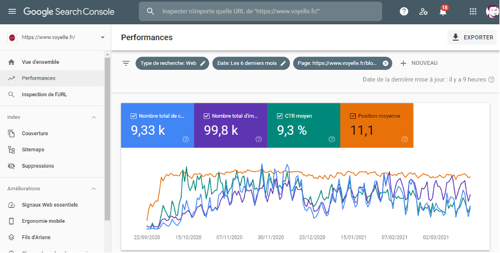The image size is (500, 253).
Task: Click the filter list icon
Action: click(126, 63)
